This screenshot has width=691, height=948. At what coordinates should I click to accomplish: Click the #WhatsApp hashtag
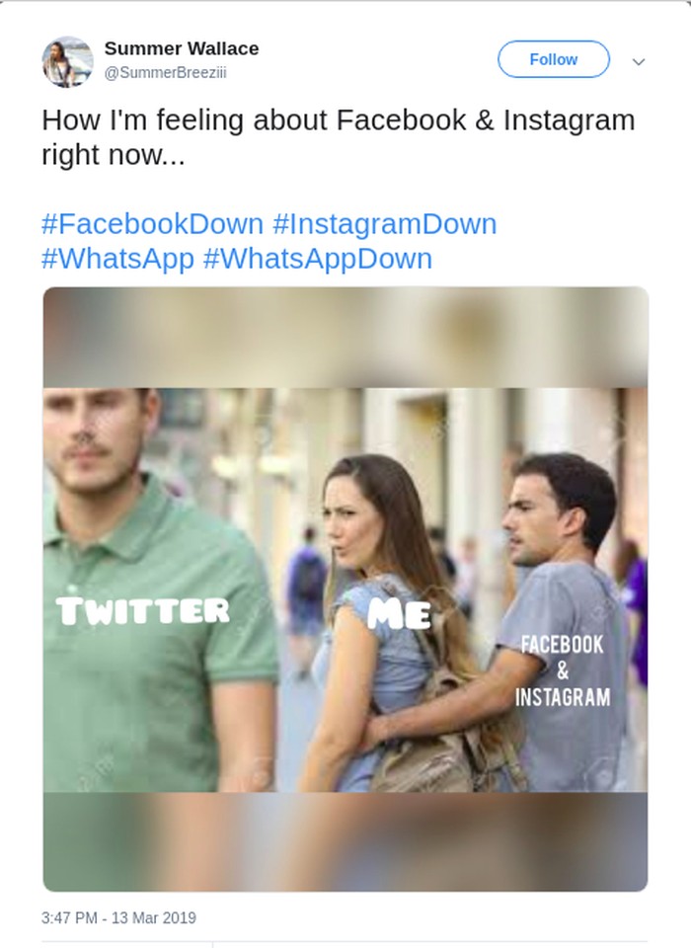pyautogui.click(x=117, y=259)
